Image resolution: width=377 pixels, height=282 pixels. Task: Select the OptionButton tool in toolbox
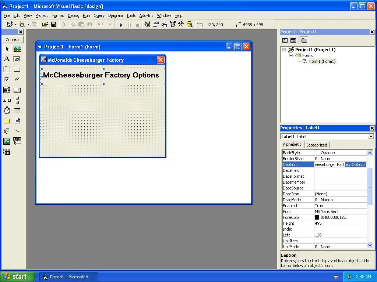[17, 79]
